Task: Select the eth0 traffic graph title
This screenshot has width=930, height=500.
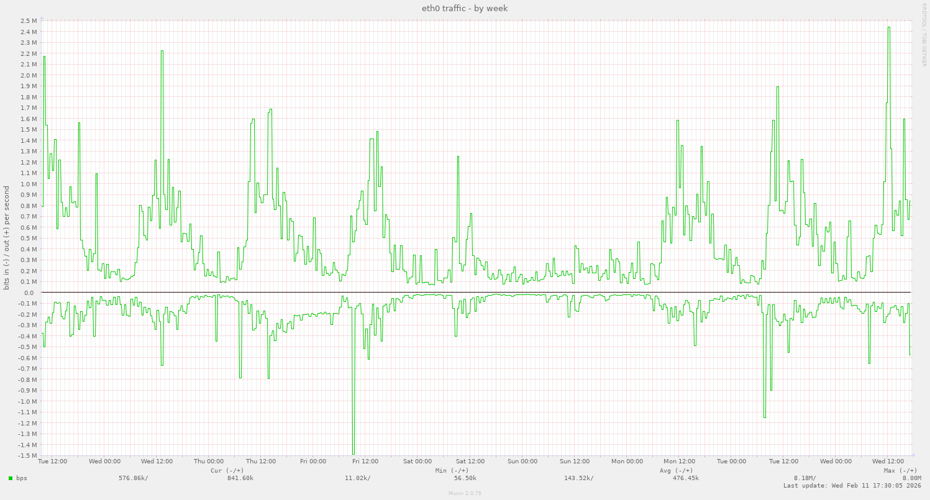Action: point(465,8)
